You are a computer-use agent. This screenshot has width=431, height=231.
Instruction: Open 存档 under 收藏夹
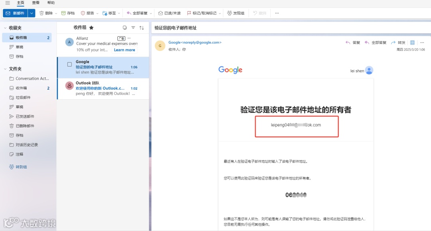click(x=27, y=57)
